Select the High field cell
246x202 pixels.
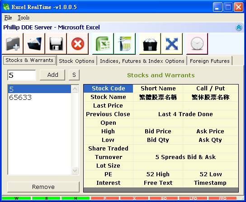coord(108,131)
